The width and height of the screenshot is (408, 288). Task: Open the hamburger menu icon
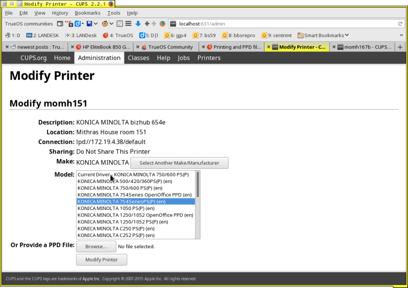(x=129, y=23)
